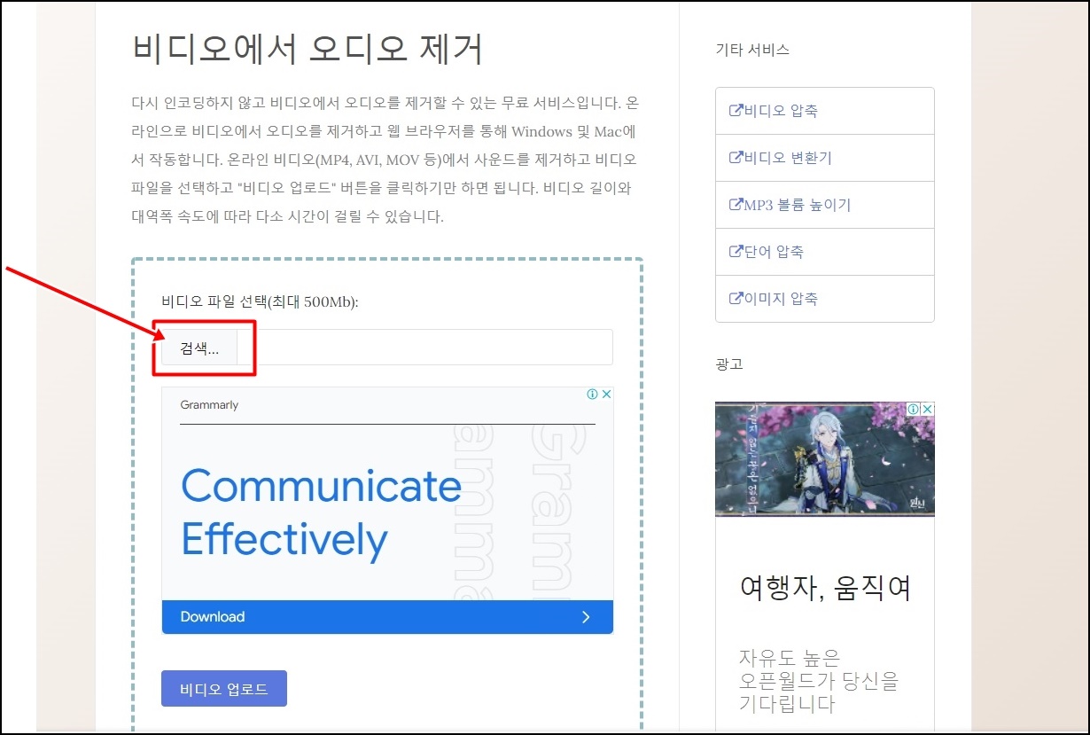Image resolution: width=1090 pixels, height=735 pixels.
Task: Close the Grammarly ad with X
Action: (606, 395)
